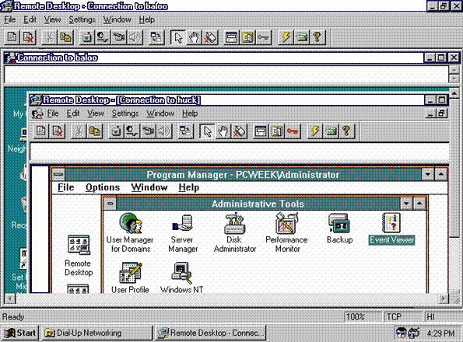The width and height of the screenshot is (463, 342).
Task: Click the lightning bolt icon in outer toolbar
Action: (286, 37)
